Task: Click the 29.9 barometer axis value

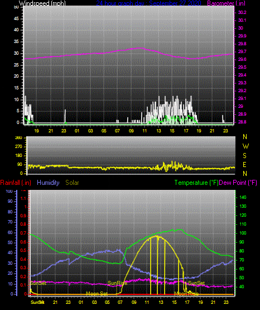Action: 242,36
